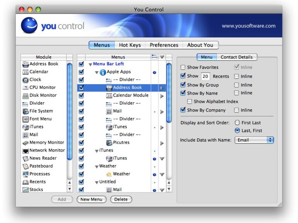Click the triangle header in Menus column
The image size is (298, 223).
click(x=162, y=57)
